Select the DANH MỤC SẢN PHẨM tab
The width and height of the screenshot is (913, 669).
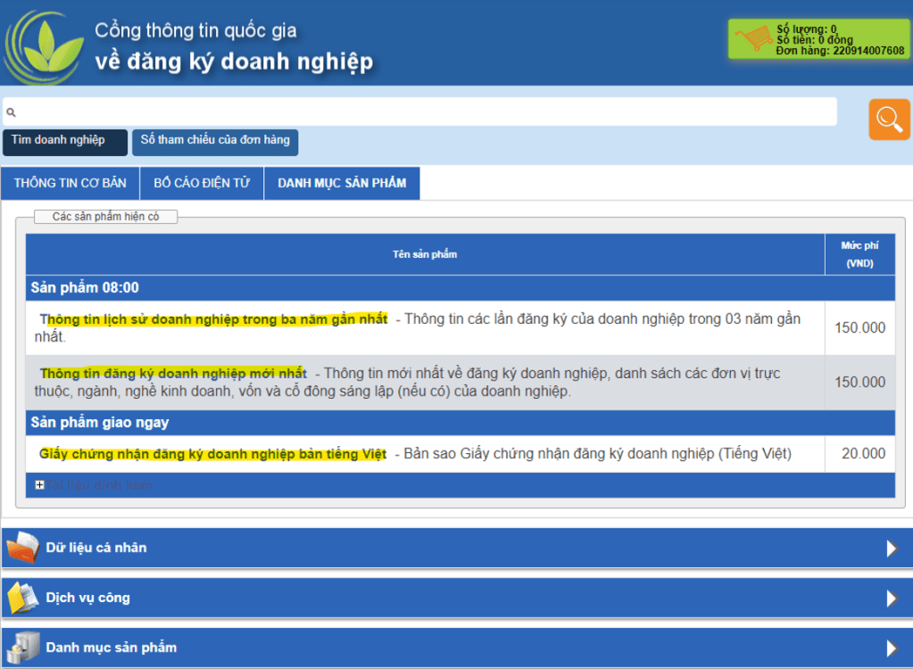tap(342, 183)
